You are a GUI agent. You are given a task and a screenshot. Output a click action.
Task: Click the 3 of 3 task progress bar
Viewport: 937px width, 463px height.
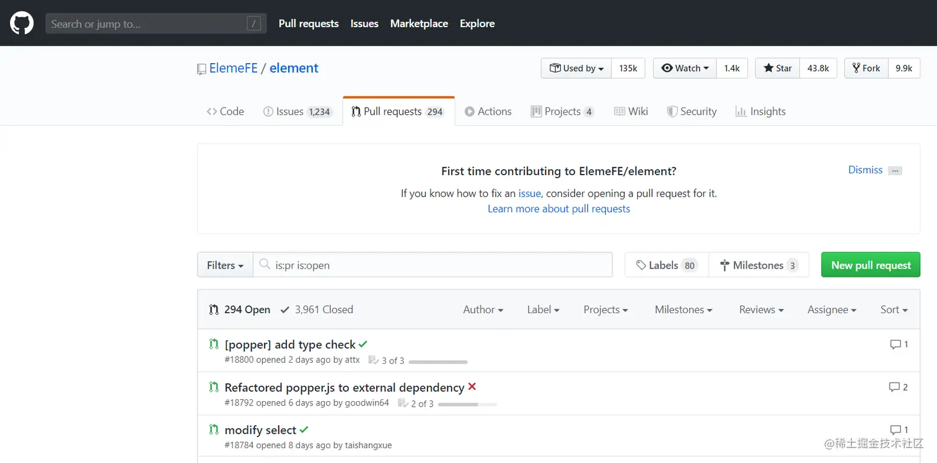(438, 361)
